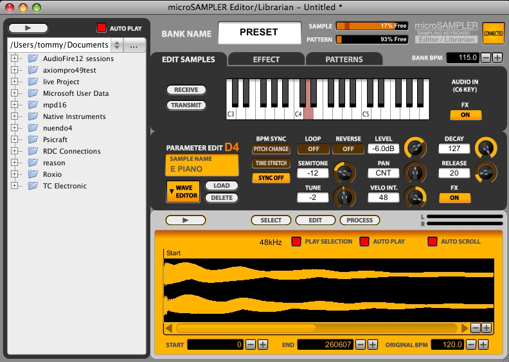
Task: Open the EDIT menu
Action: coord(315,220)
